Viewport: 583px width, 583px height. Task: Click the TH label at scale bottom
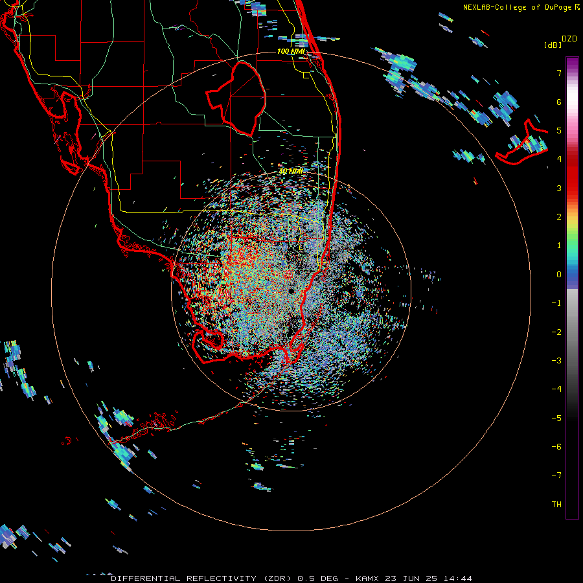tap(556, 505)
